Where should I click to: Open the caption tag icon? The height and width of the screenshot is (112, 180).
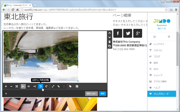[x=70, y=86]
